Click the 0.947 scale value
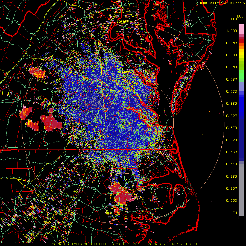This screenshot has height=246, width=246. pyautogui.click(x=232, y=43)
